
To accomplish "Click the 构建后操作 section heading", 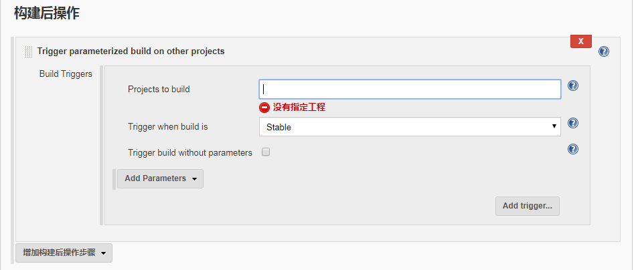I will (x=47, y=13).
